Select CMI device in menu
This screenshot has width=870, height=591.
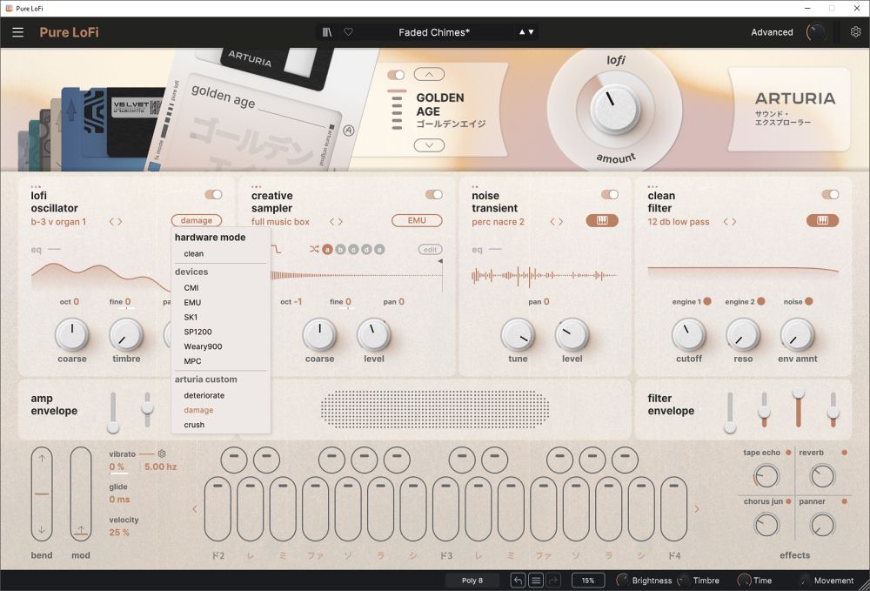pos(191,287)
